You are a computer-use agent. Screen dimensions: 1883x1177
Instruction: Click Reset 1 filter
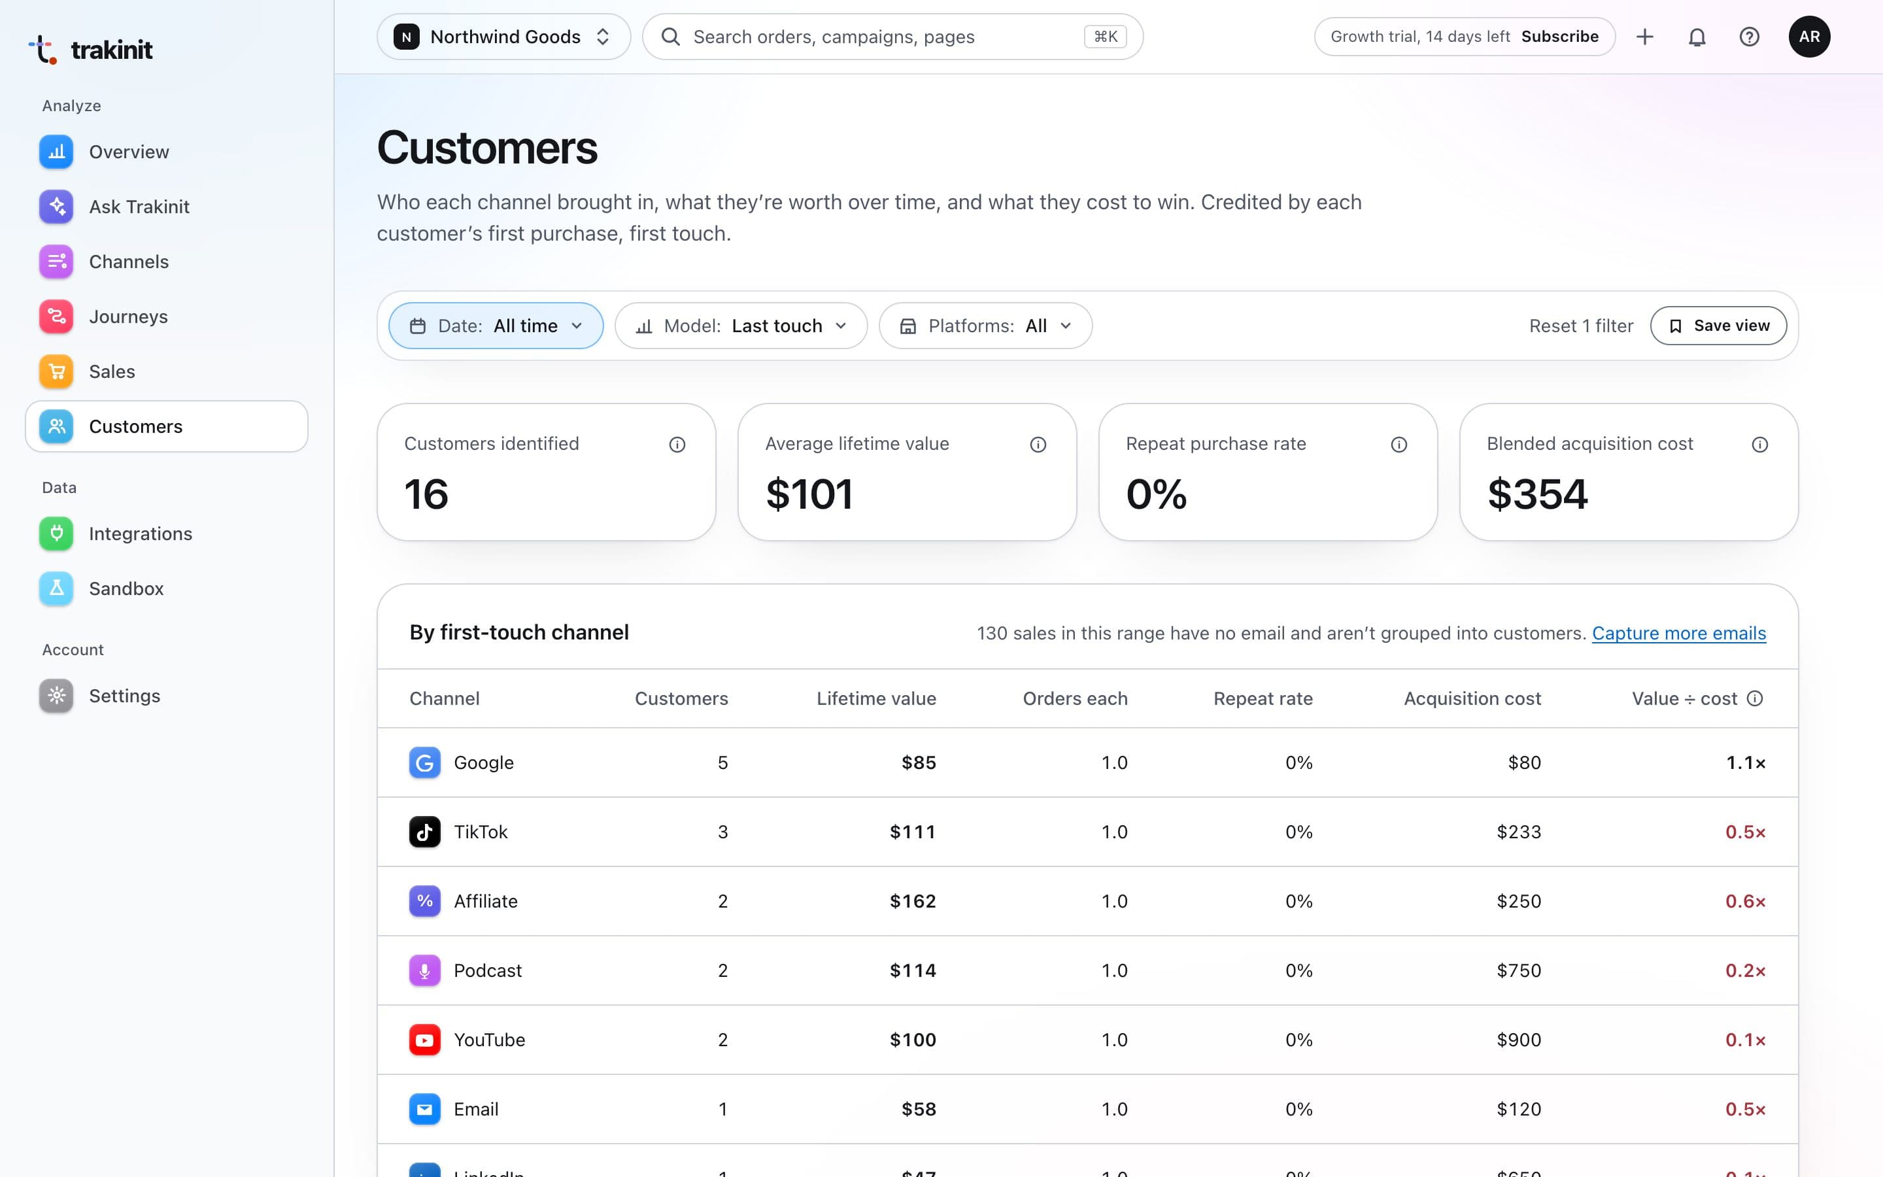tap(1581, 326)
